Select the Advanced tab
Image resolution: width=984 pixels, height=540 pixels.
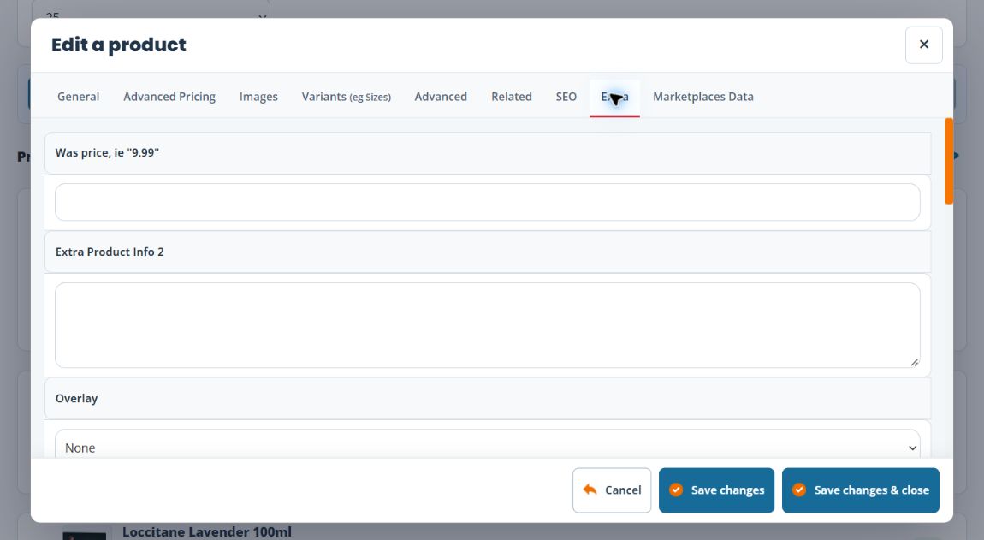click(x=441, y=97)
